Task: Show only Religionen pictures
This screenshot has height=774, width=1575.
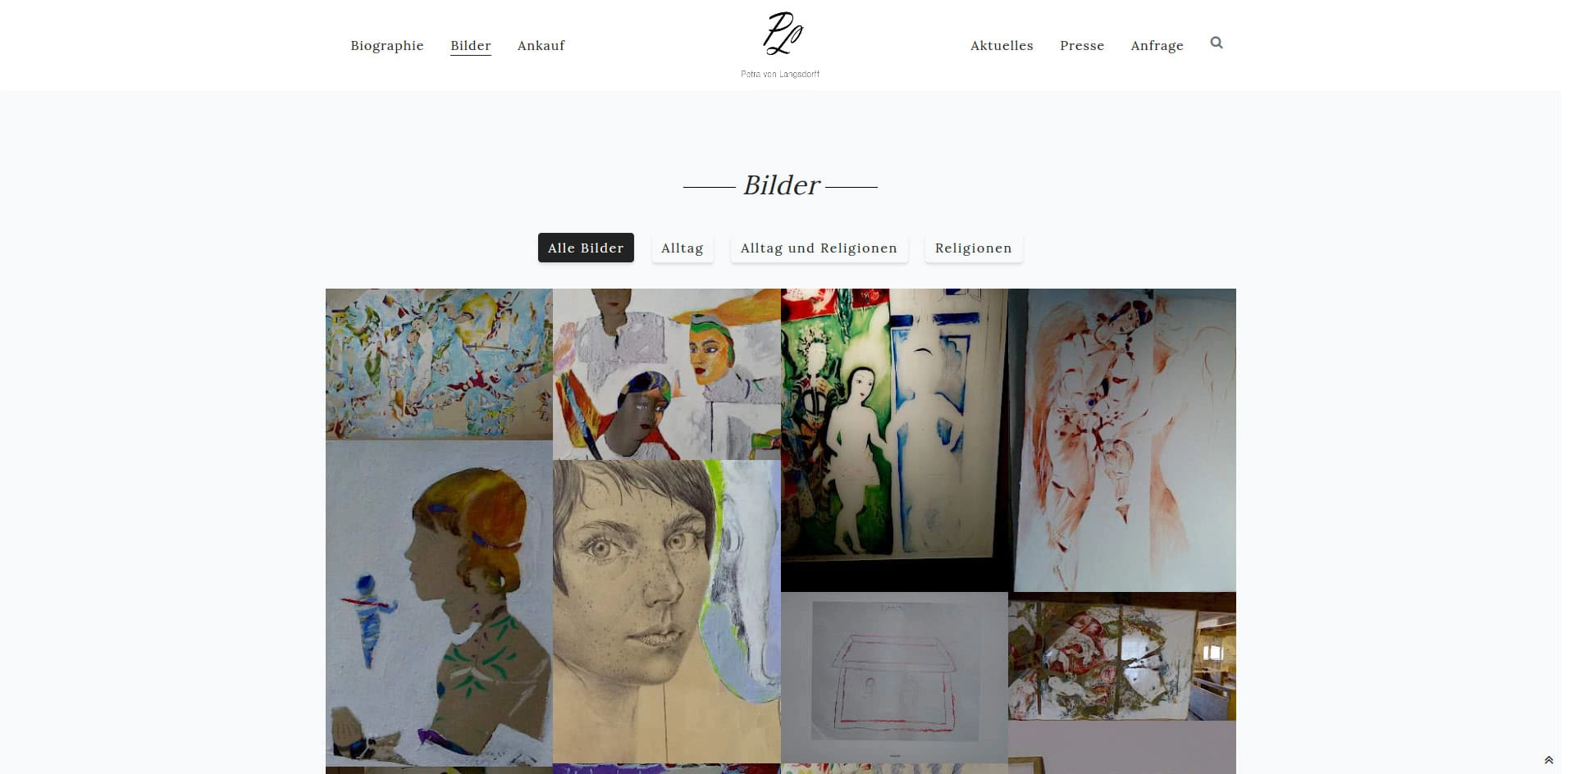Action: [974, 248]
